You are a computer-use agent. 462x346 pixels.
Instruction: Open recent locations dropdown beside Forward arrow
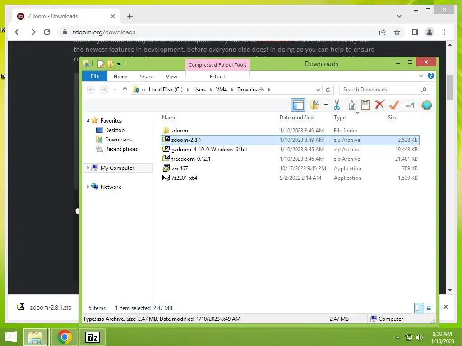point(115,90)
